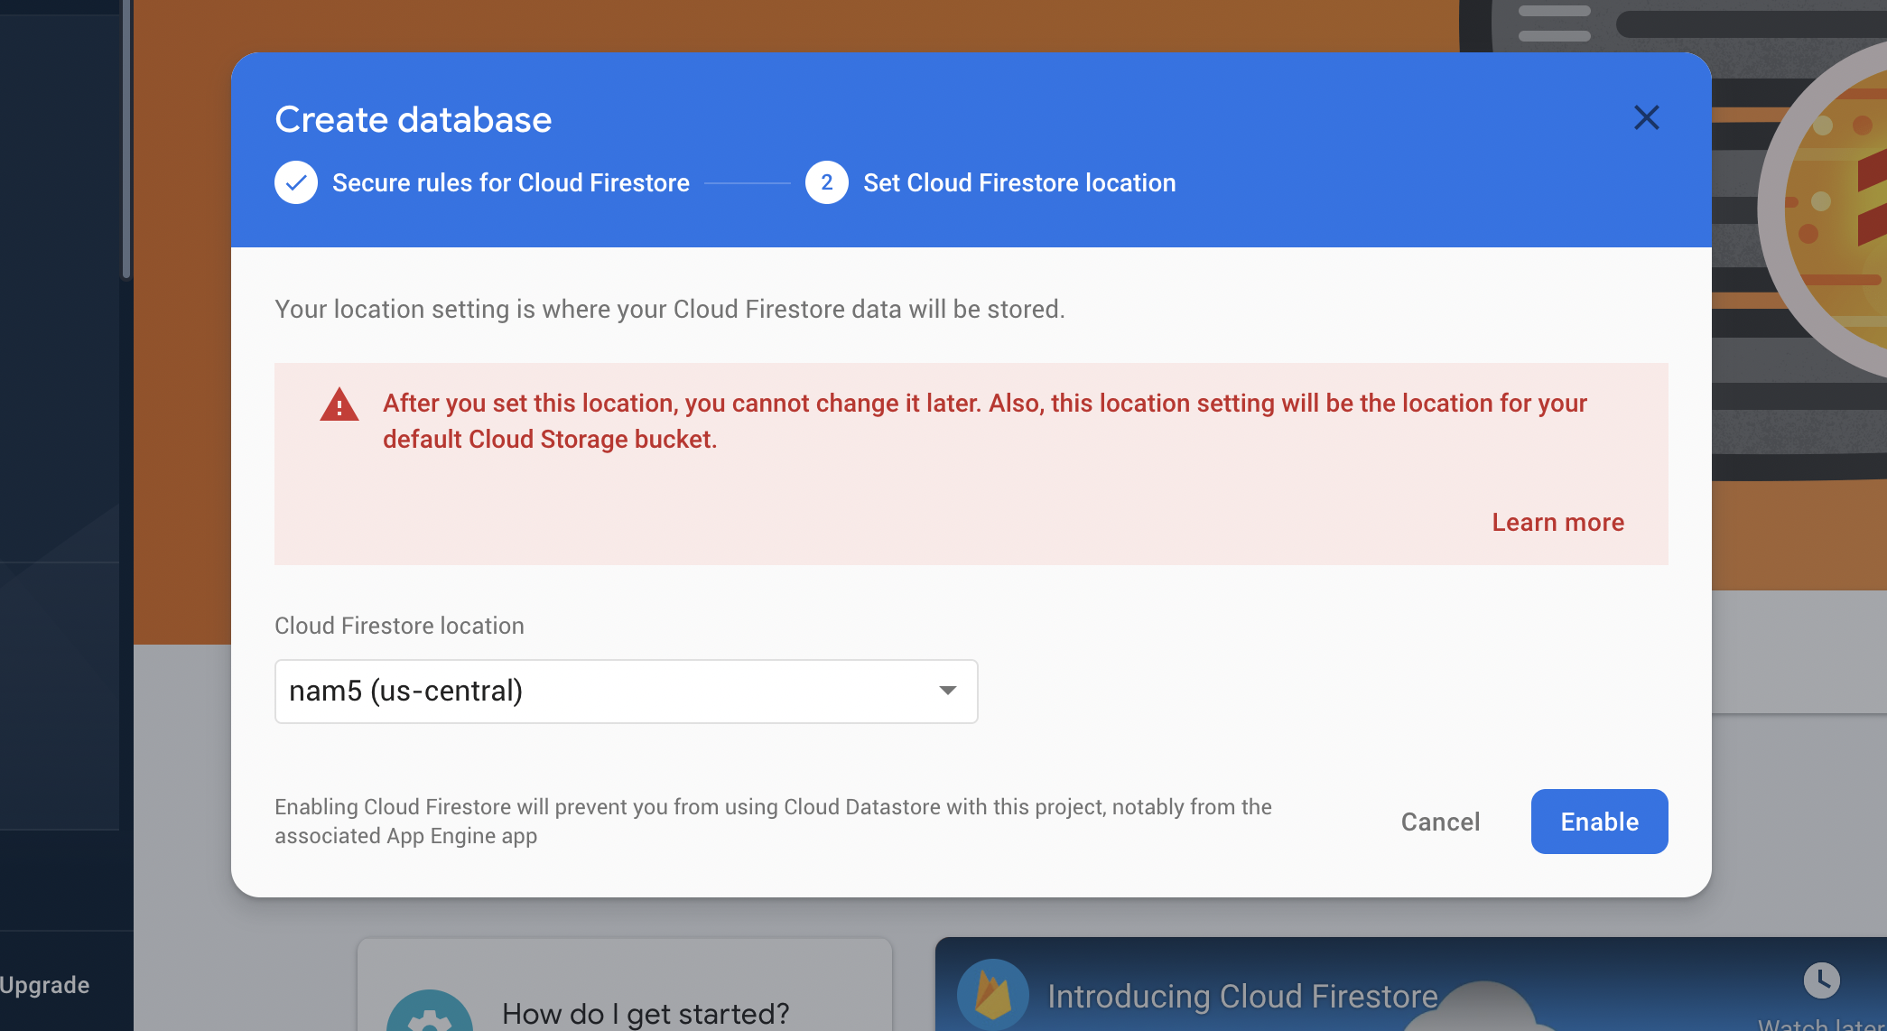
Task: Click the location dropdown arrow
Action: pyautogui.click(x=947, y=691)
